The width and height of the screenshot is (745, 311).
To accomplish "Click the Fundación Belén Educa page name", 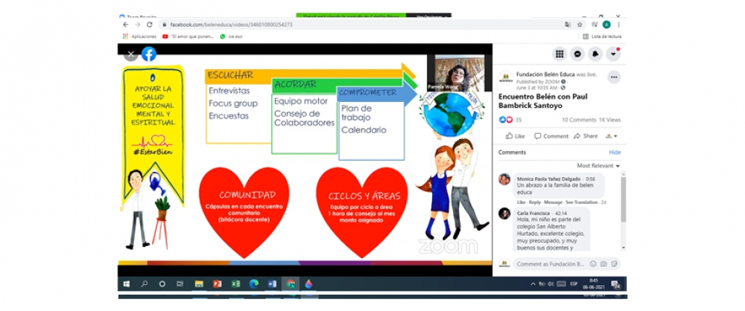I will [545, 74].
